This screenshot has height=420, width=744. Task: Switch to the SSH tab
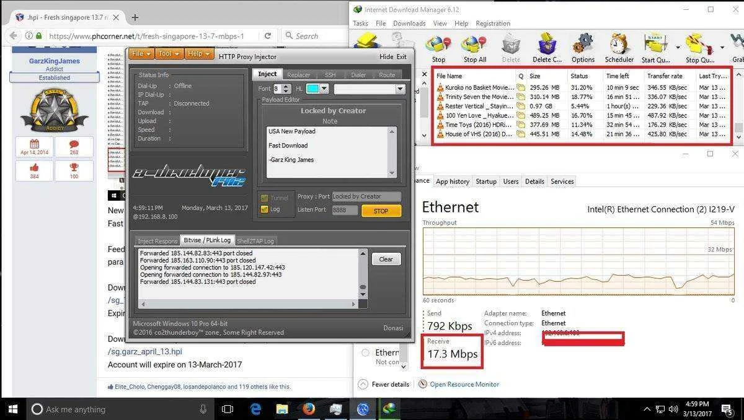[330, 74]
